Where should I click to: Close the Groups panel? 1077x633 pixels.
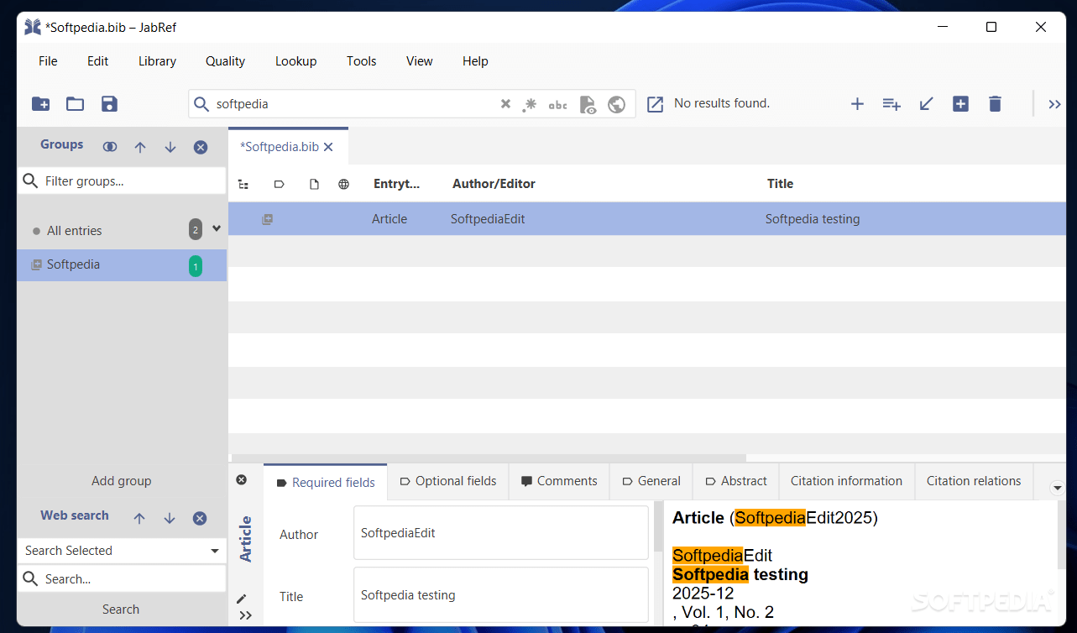(x=201, y=147)
